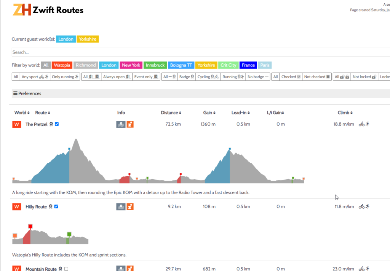Uncheck the Hilly Route checkbox
The height and width of the screenshot is (271, 390).
tap(55, 206)
